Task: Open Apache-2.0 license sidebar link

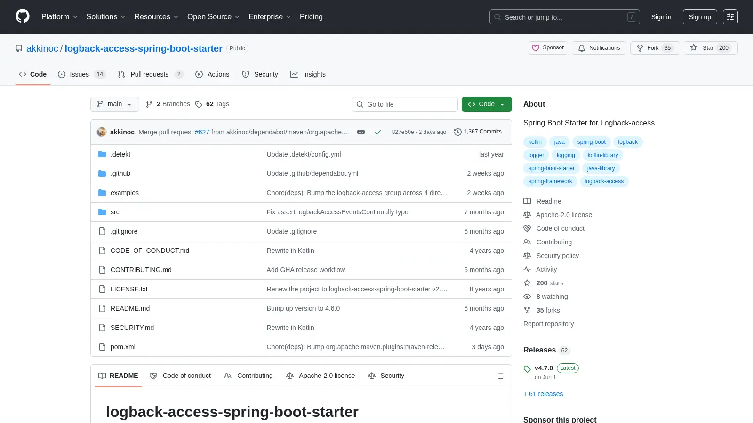Action: [x=558, y=215]
